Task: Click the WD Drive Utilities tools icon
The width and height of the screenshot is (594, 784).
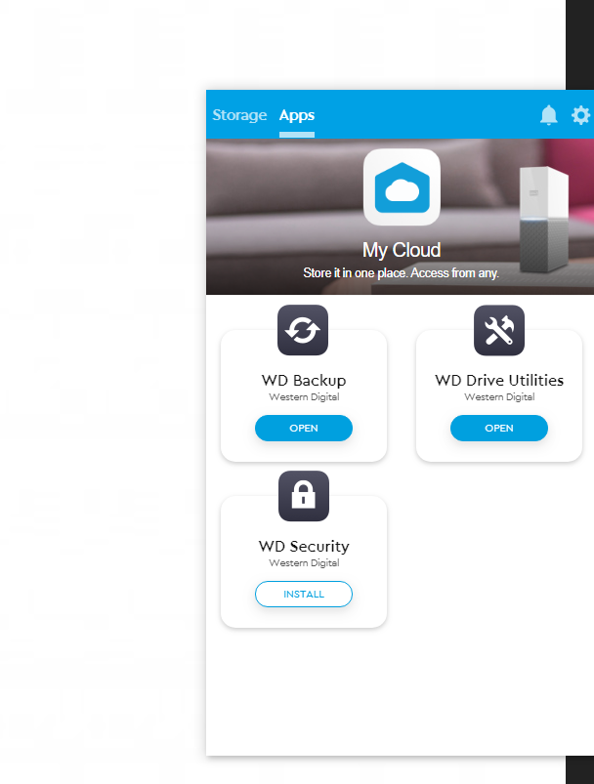Action: [x=499, y=330]
